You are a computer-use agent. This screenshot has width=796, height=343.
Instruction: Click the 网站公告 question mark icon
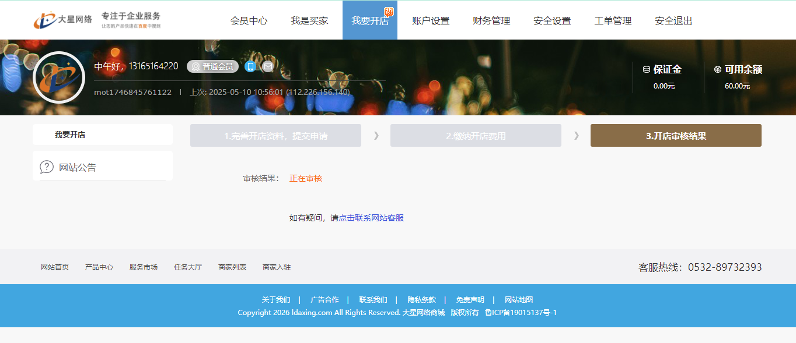(47, 167)
